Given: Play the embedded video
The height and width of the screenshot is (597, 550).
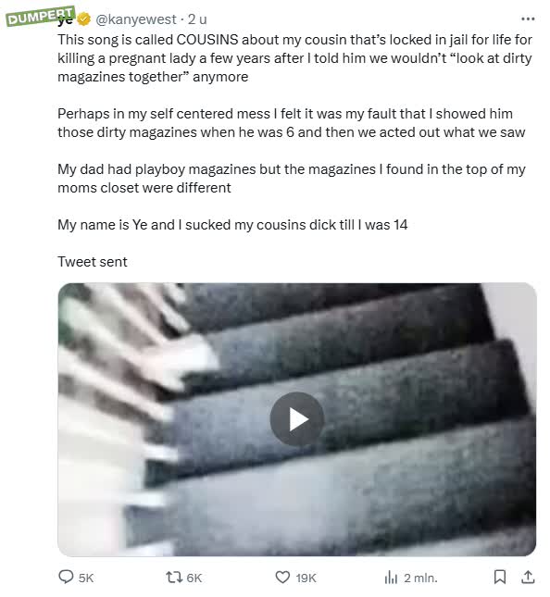Looking at the screenshot, I should tap(296, 419).
